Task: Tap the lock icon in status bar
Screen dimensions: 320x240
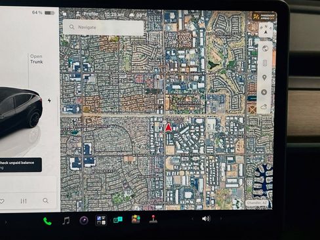Action: click(64, 14)
